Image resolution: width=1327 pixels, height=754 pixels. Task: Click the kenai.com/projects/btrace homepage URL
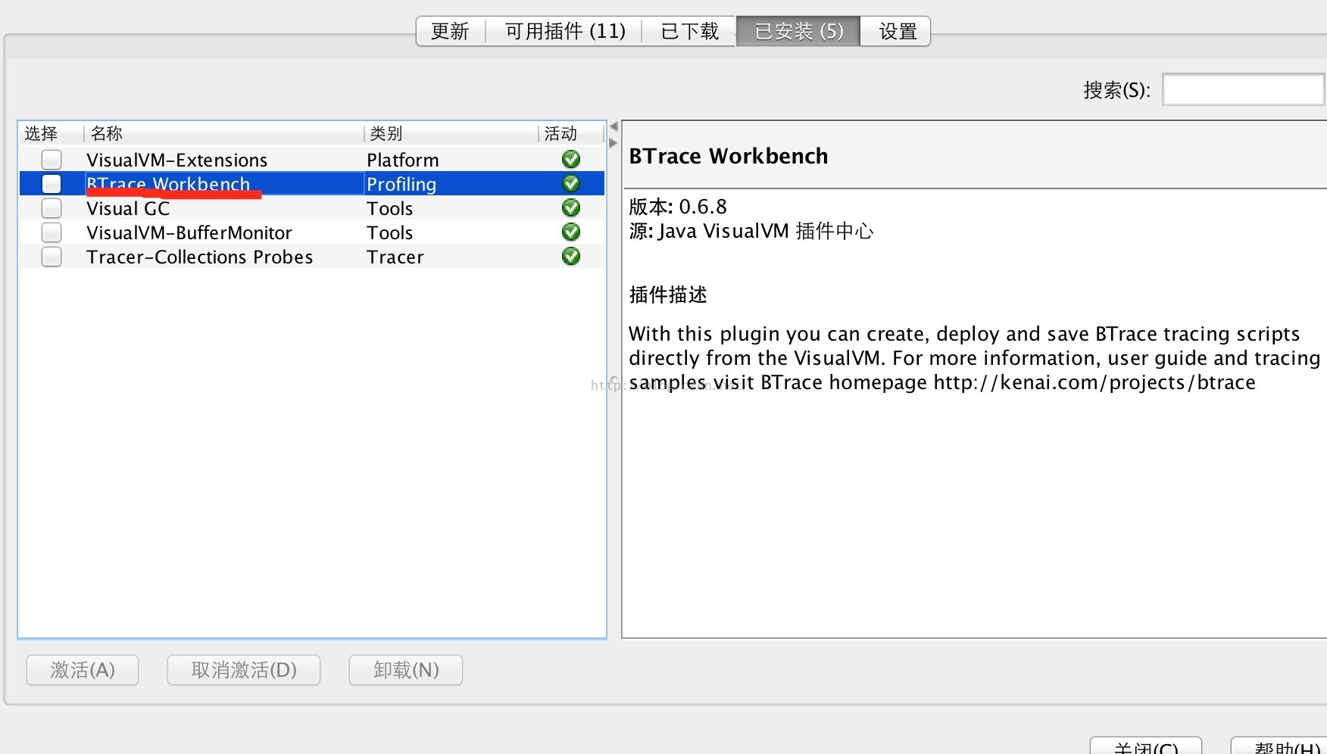pyautogui.click(x=1094, y=382)
